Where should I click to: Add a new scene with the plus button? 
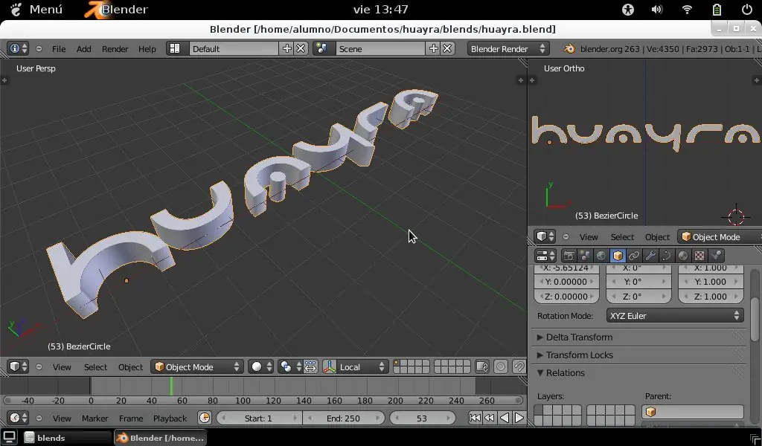[434, 48]
